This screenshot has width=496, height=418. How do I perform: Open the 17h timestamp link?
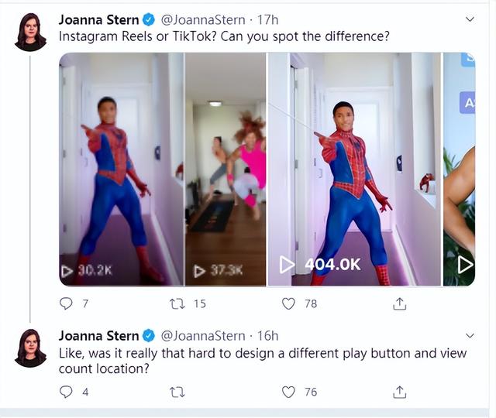(268, 19)
